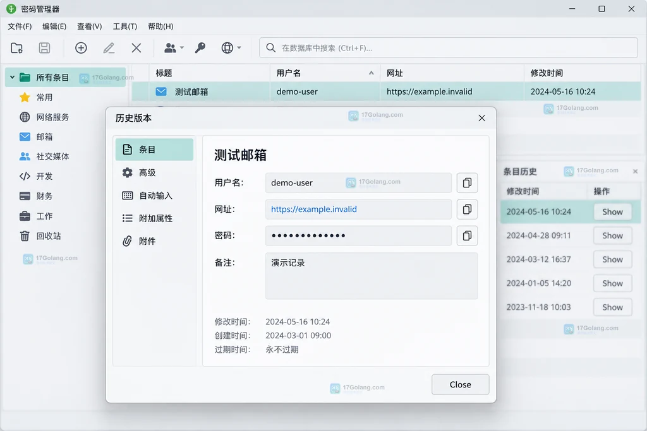
Task: Show history version 2024-01-05 14:20
Action: coord(612,283)
